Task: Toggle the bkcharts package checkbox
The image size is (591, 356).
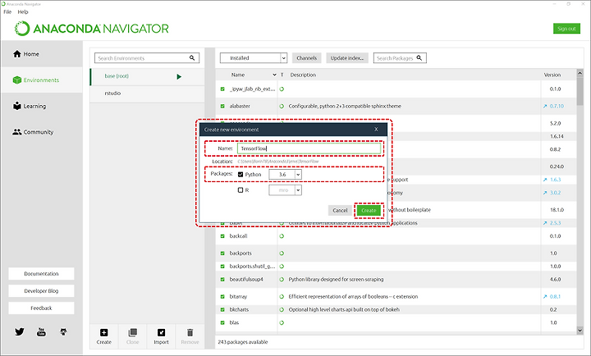Action: click(222, 310)
